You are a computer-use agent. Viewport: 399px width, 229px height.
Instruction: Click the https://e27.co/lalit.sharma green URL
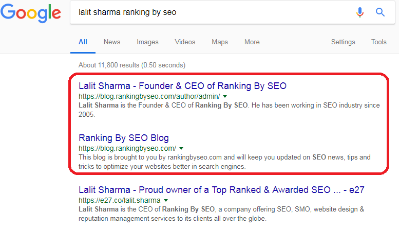coord(120,200)
